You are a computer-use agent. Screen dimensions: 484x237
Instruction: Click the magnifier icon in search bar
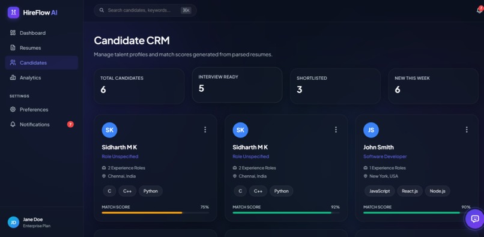(101, 10)
